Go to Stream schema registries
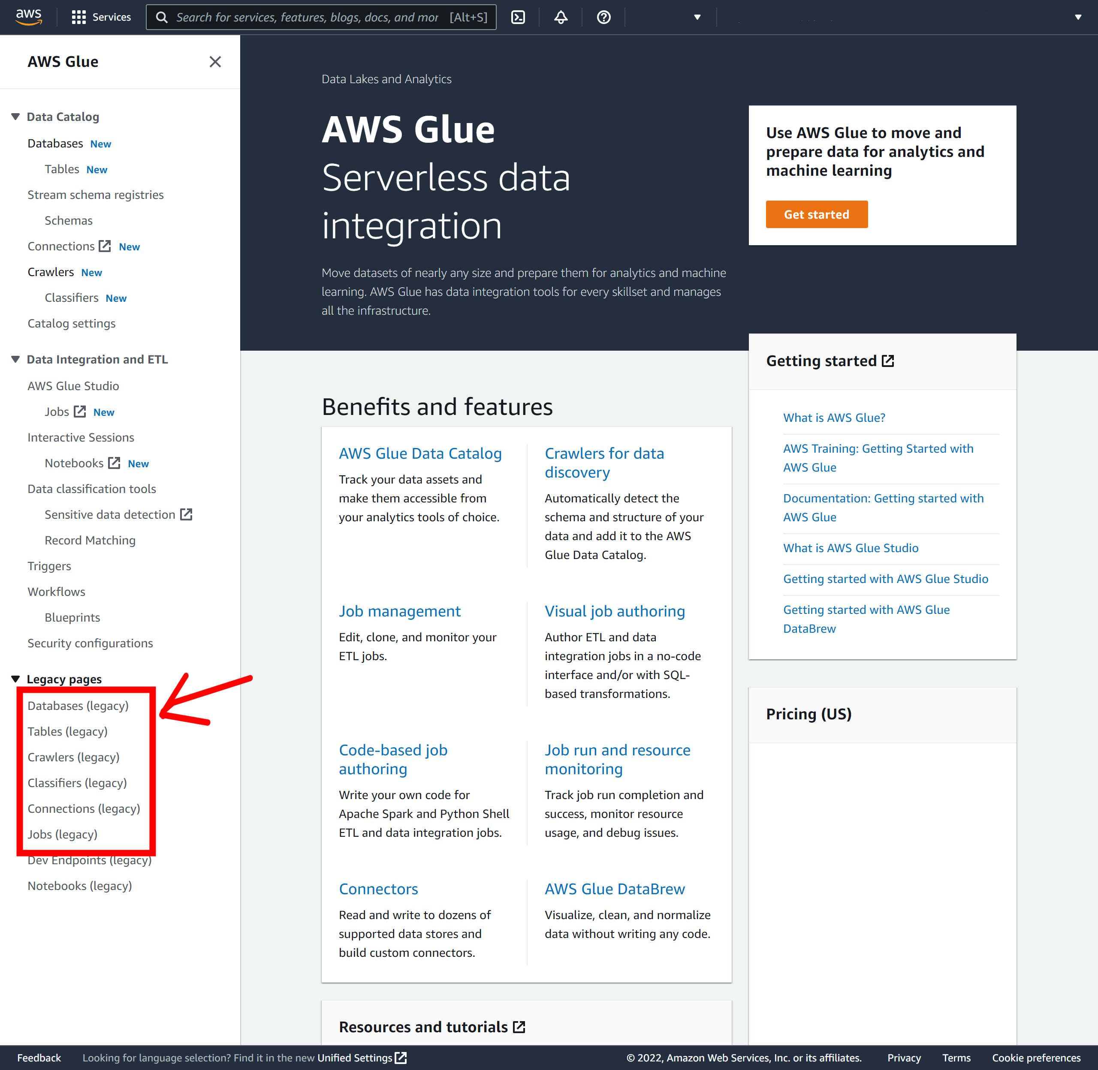Viewport: 1098px width, 1070px height. coord(96,195)
